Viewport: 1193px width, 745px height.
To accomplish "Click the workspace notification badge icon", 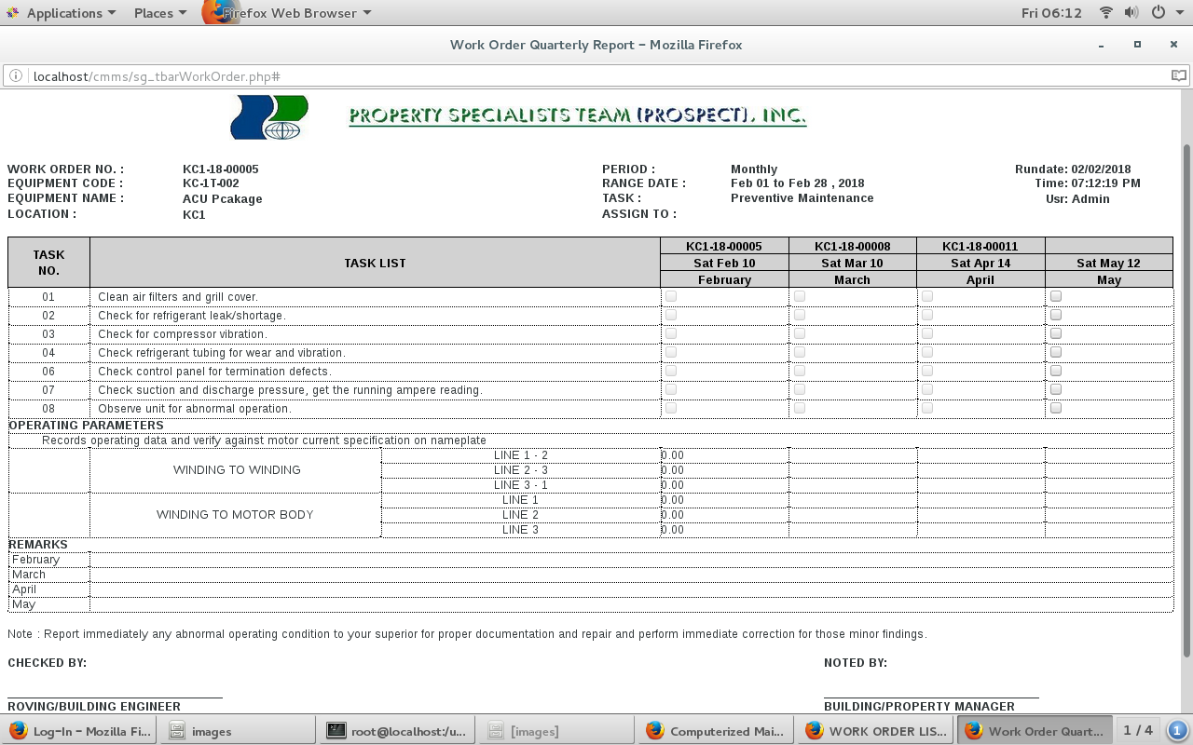I will pyautogui.click(x=1177, y=731).
